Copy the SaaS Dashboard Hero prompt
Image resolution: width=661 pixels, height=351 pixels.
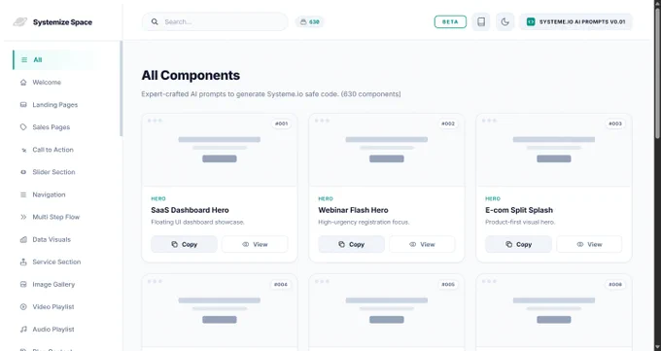[x=185, y=244]
